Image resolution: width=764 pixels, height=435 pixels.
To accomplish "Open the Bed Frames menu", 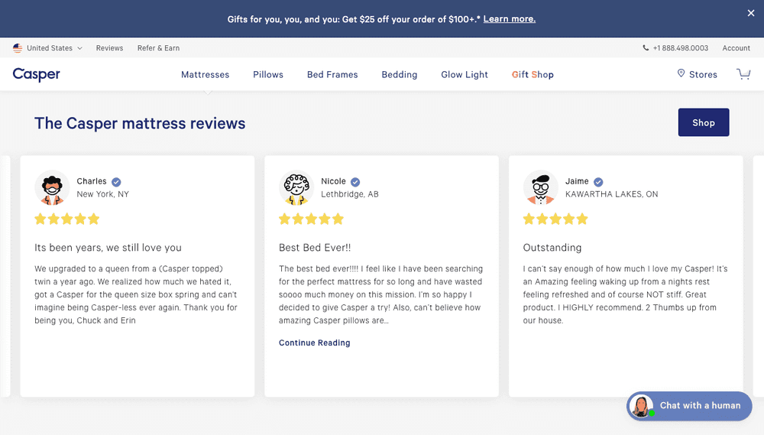I will pyautogui.click(x=332, y=75).
